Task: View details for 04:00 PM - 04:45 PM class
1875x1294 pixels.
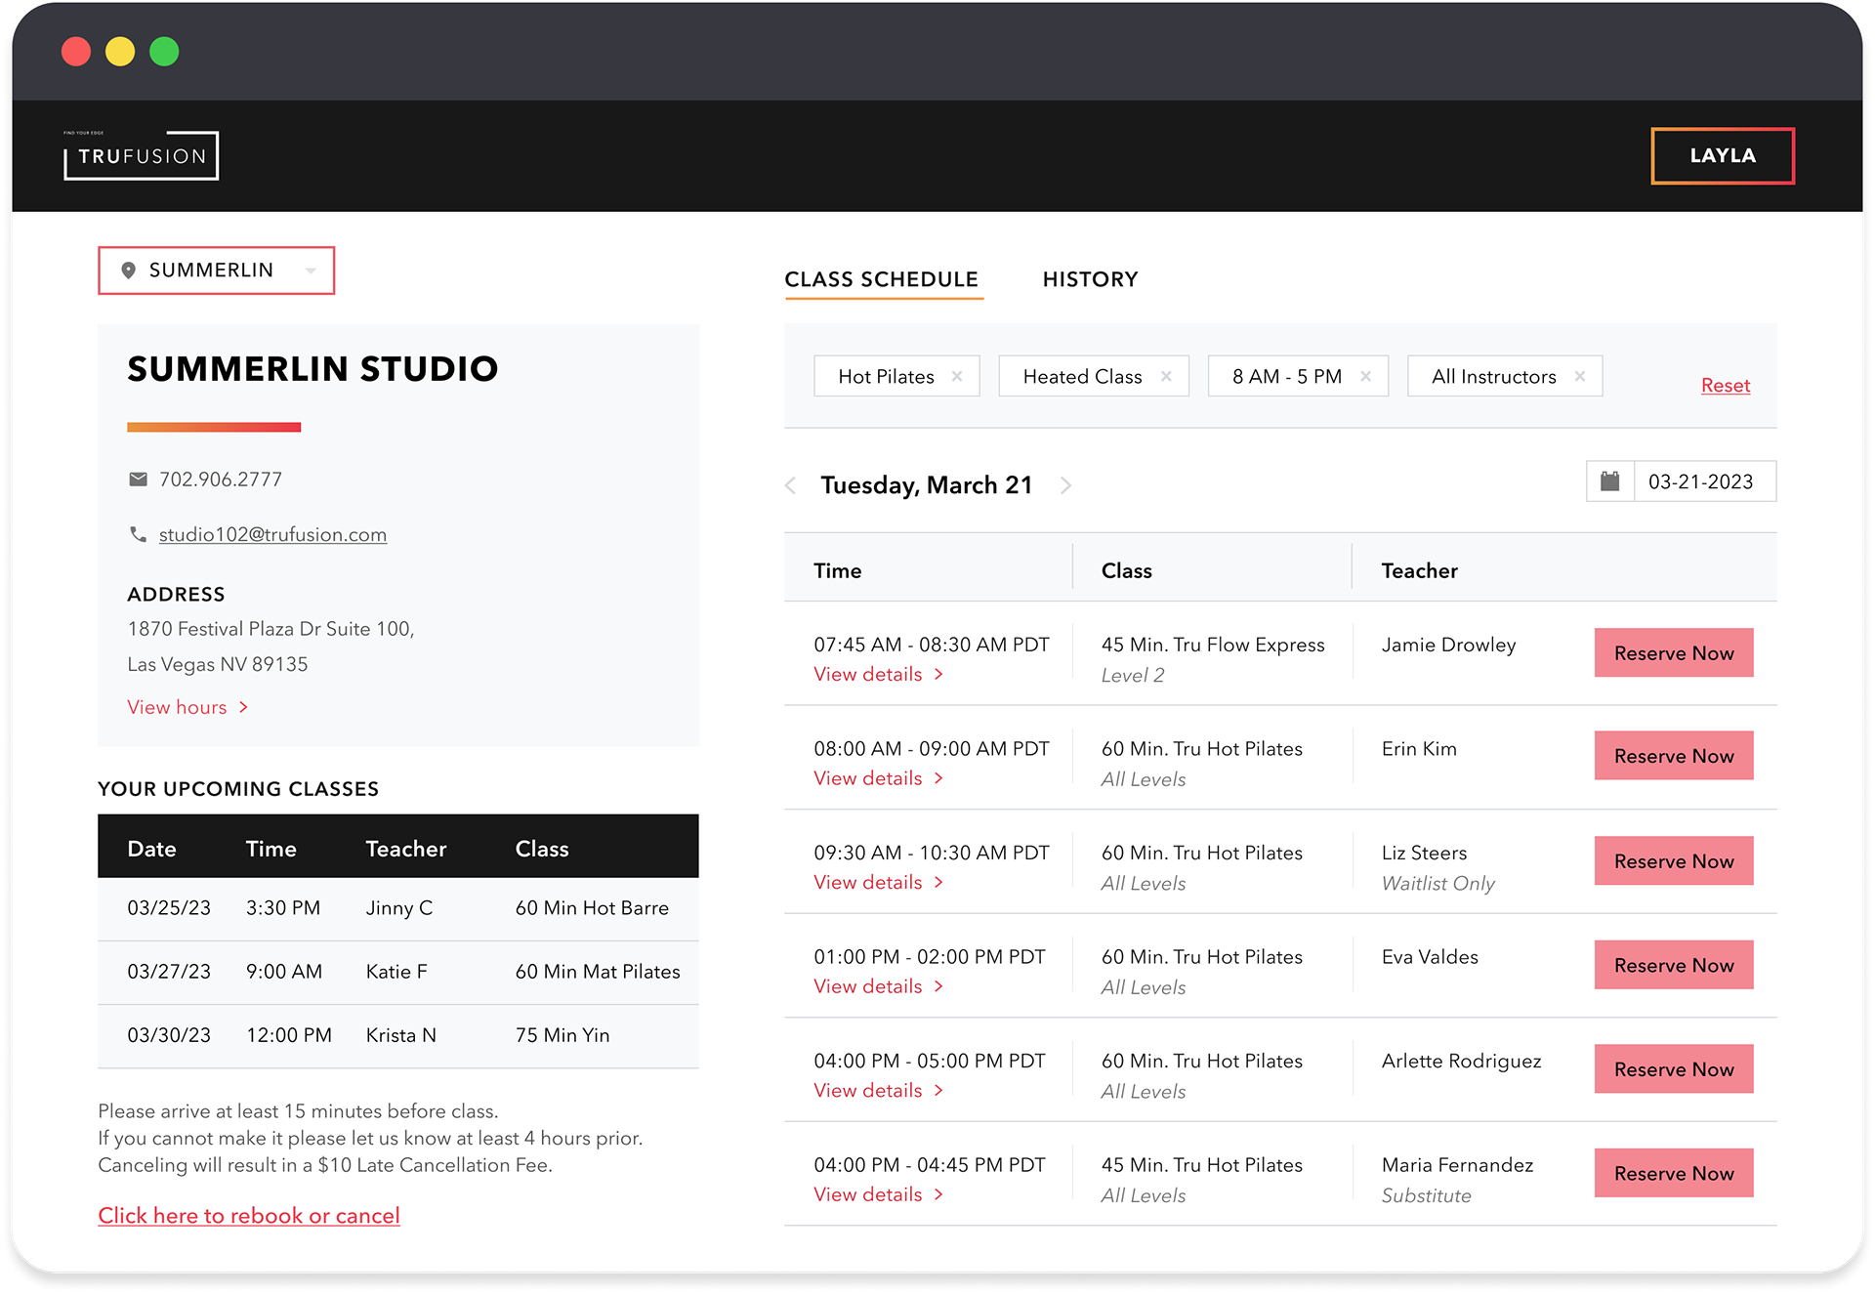Action: [x=878, y=1194]
